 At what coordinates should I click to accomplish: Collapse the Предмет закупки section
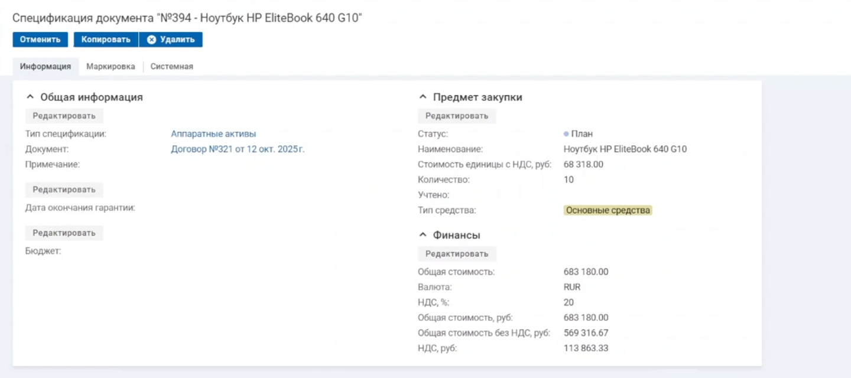click(x=423, y=97)
